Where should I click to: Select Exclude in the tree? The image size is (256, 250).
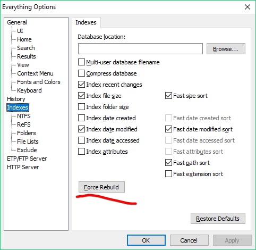pyautogui.click(x=27, y=150)
